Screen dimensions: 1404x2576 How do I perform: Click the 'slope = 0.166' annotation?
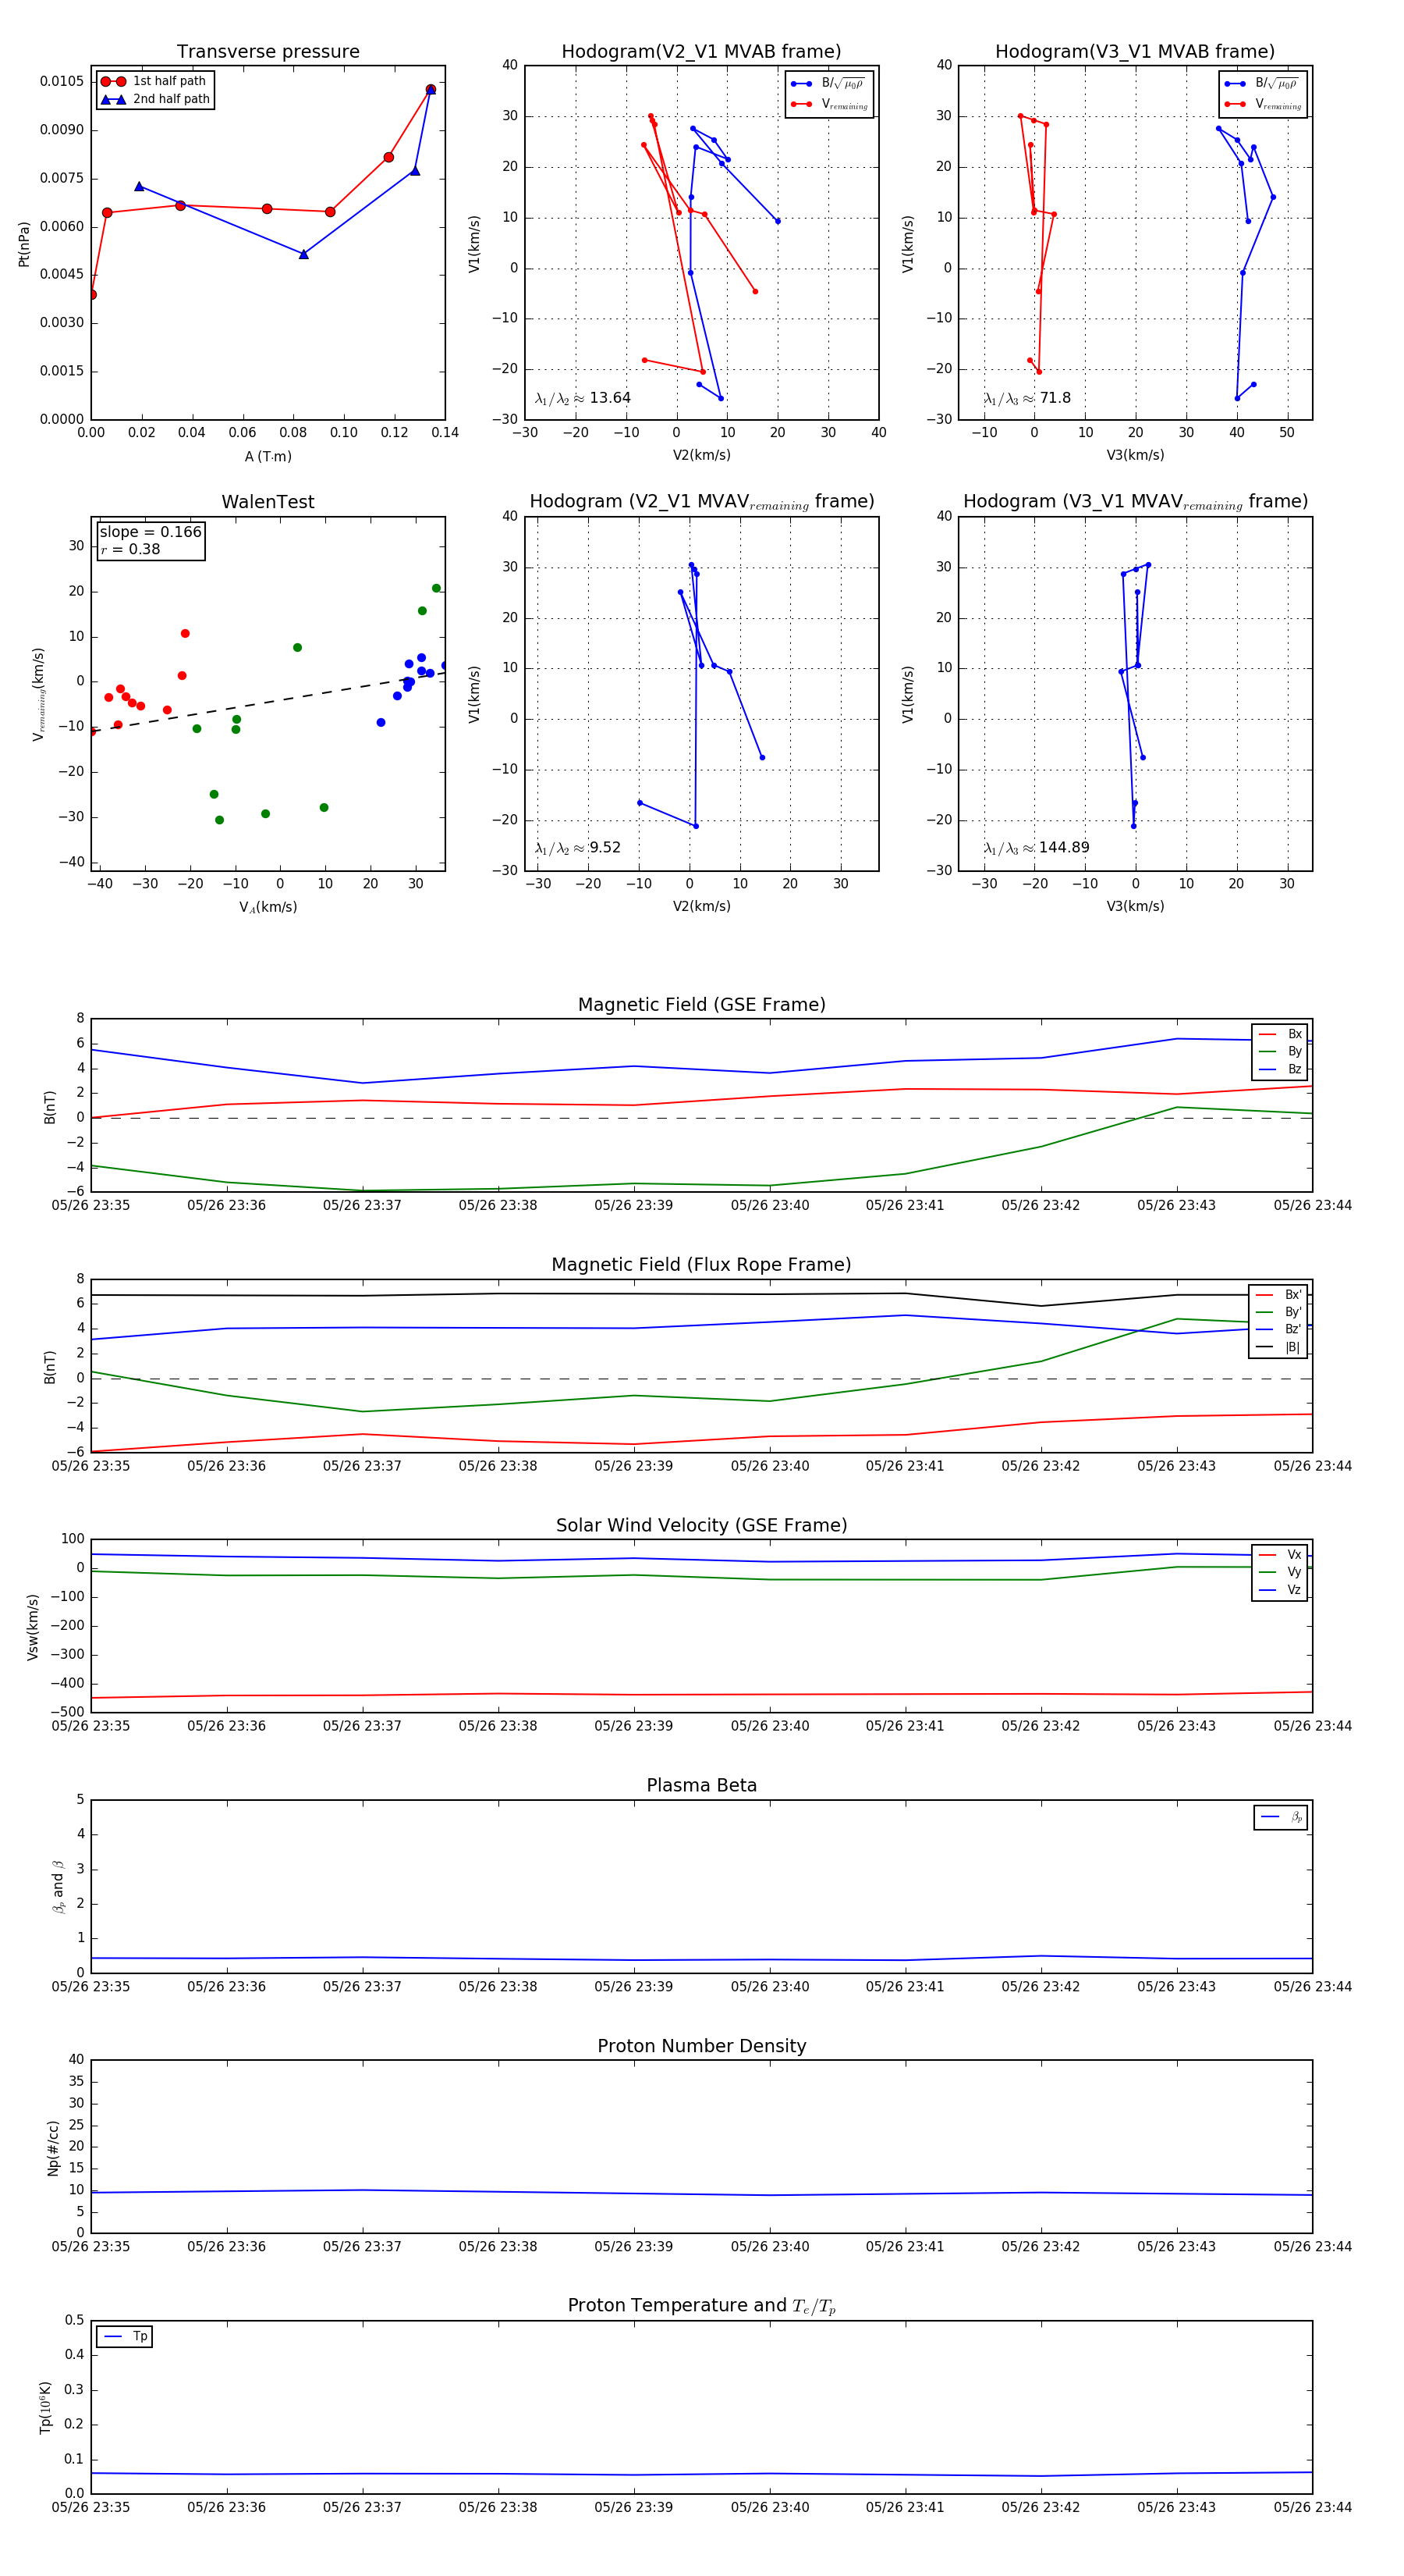(151, 532)
